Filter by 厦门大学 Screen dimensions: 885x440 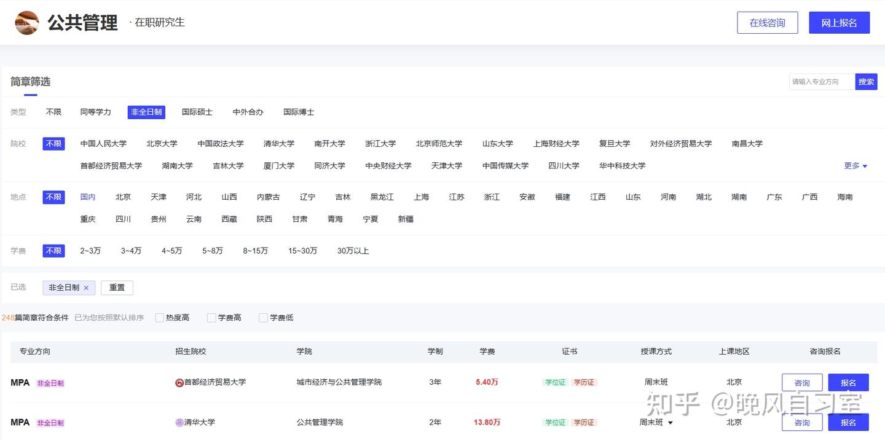tap(279, 166)
